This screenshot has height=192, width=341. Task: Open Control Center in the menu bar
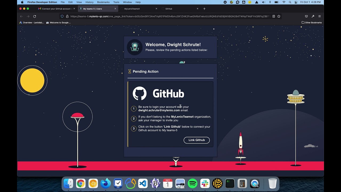pos(296,2)
